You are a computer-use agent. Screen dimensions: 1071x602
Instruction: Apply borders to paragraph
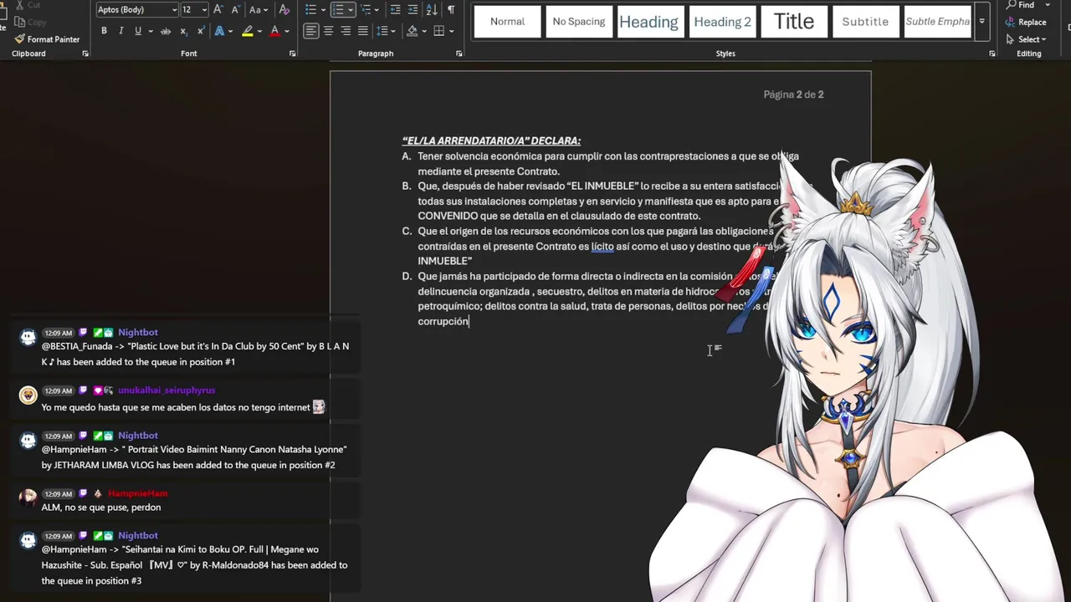pyautogui.click(x=438, y=31)
